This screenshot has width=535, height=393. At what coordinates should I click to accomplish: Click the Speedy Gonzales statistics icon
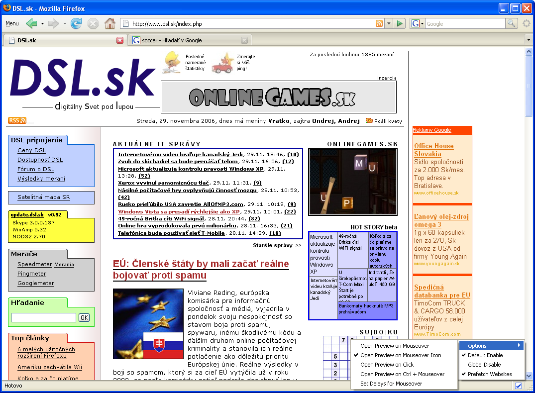point(172,62)
